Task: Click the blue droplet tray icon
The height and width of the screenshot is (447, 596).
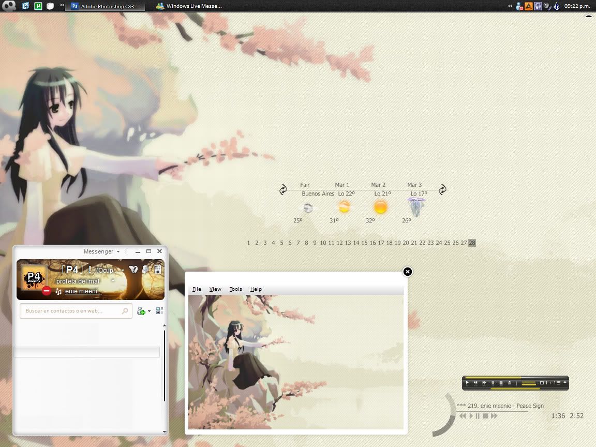Action: point(557,6)
